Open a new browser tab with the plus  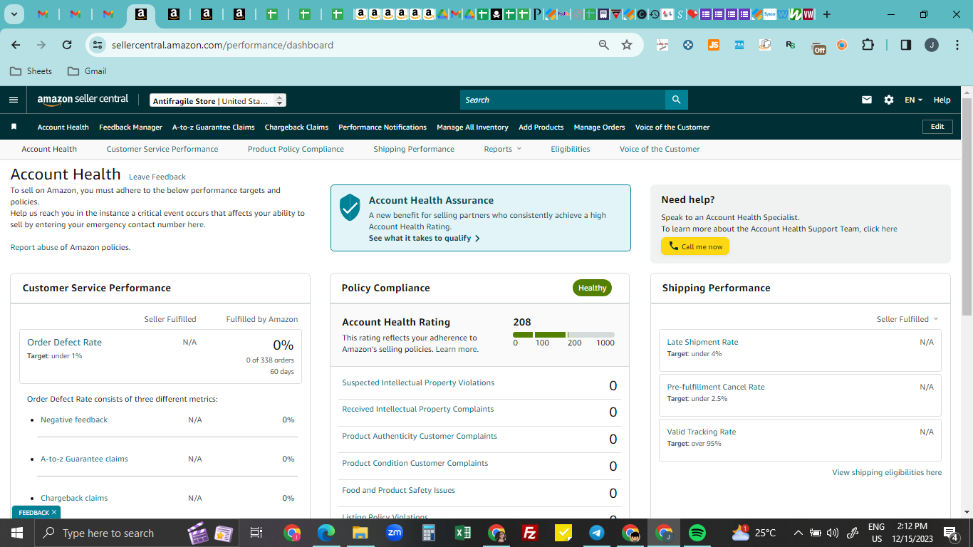pyautogui.click(x=826, y=14)
